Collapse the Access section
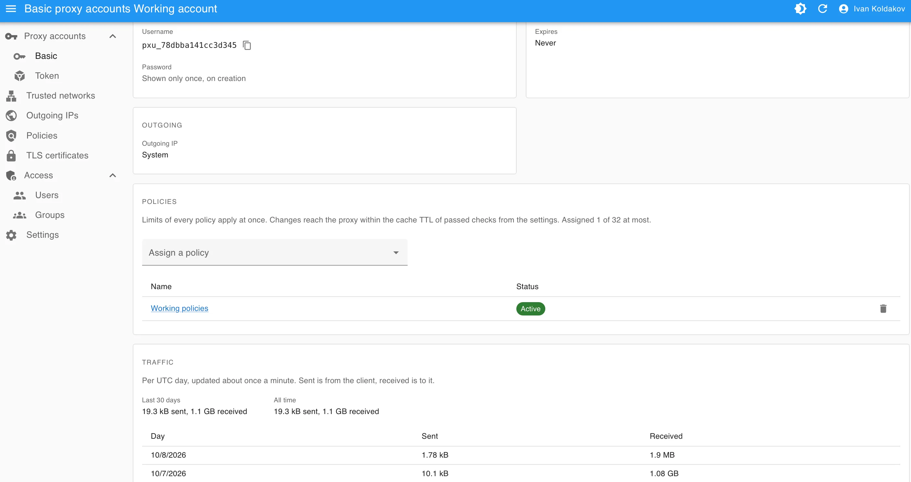Viewport: 911px width, 482px height. (x=113, y=175)
